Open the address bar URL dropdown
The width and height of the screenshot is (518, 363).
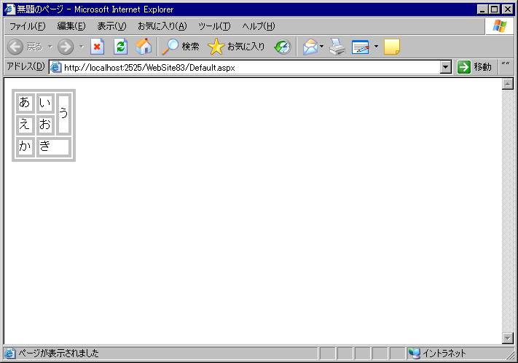click(x=446, y=68)
